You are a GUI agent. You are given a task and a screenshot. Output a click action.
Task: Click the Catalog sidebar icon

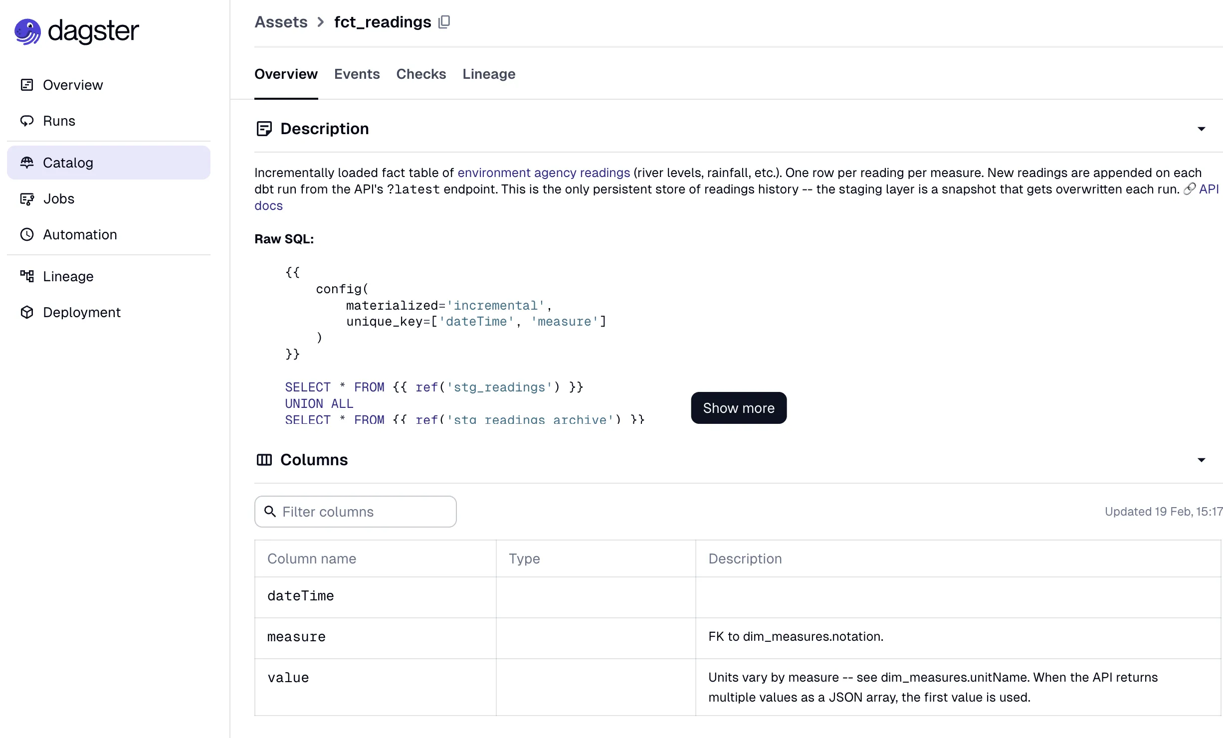coord(27,163)
